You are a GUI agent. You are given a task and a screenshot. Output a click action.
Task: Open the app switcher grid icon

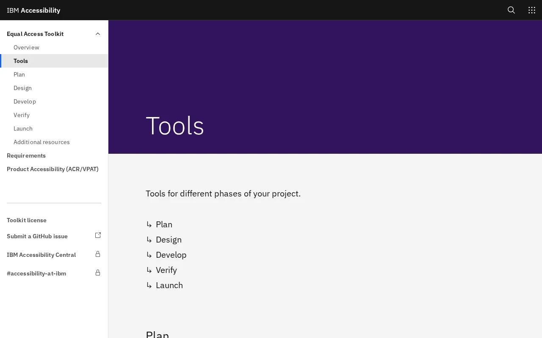(x=532, y=10)
